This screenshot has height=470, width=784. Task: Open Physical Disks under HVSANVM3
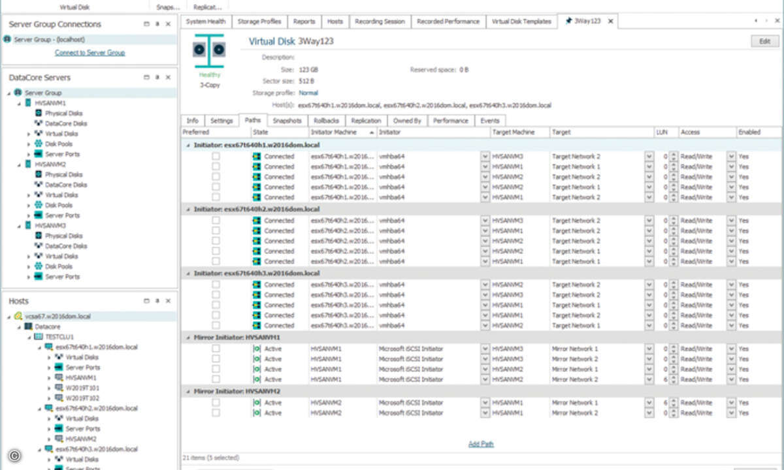[x=63, y=236]
